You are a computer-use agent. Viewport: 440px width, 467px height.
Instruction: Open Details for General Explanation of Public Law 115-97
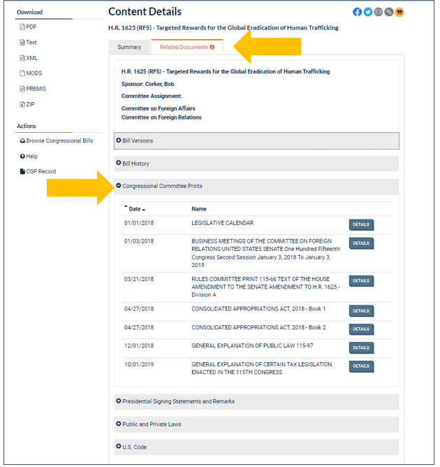tap(361, 348)
